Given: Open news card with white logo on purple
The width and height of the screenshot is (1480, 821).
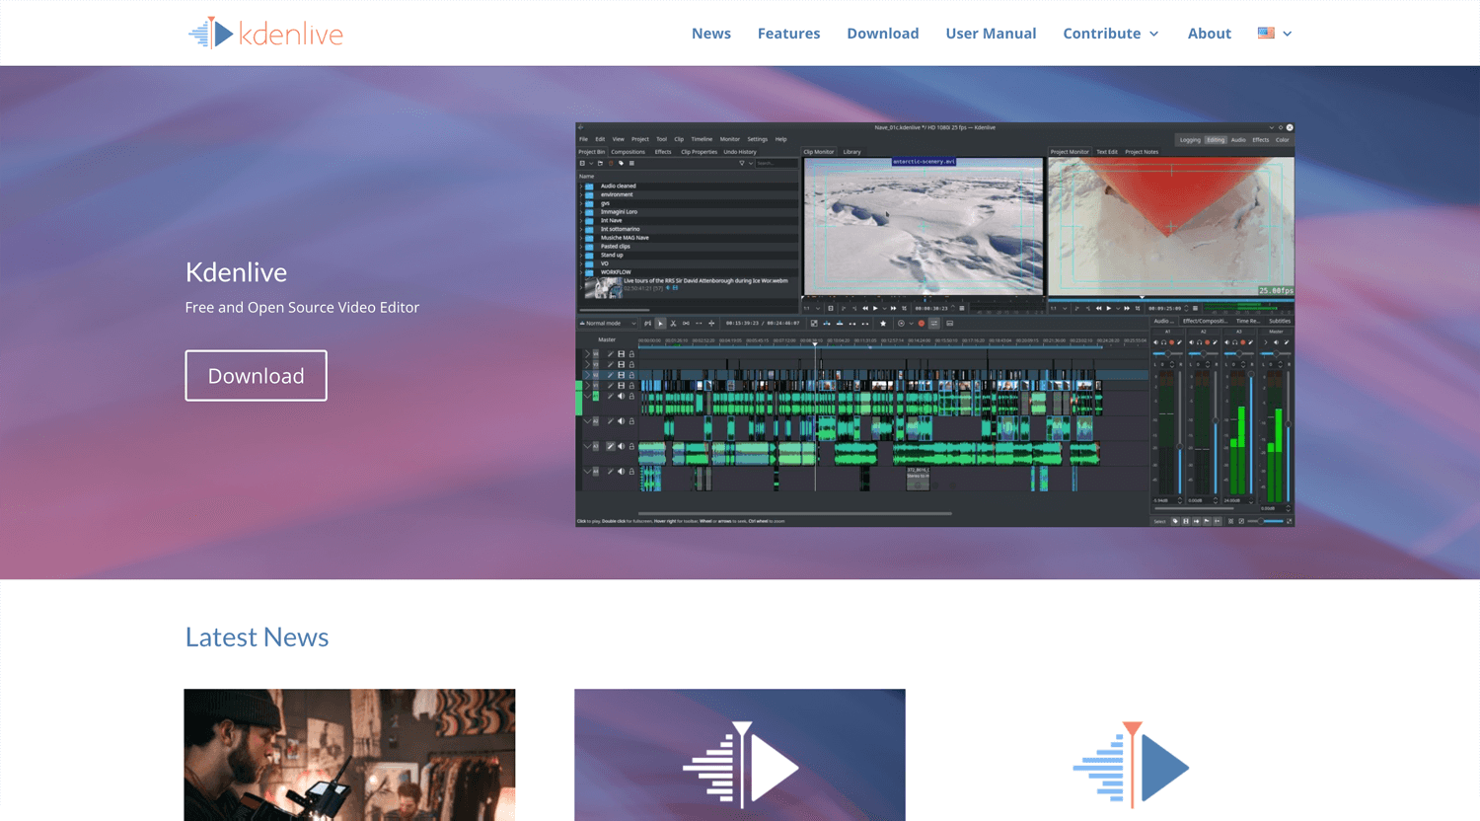Looking at the screenshot, I should click(740, 755).
